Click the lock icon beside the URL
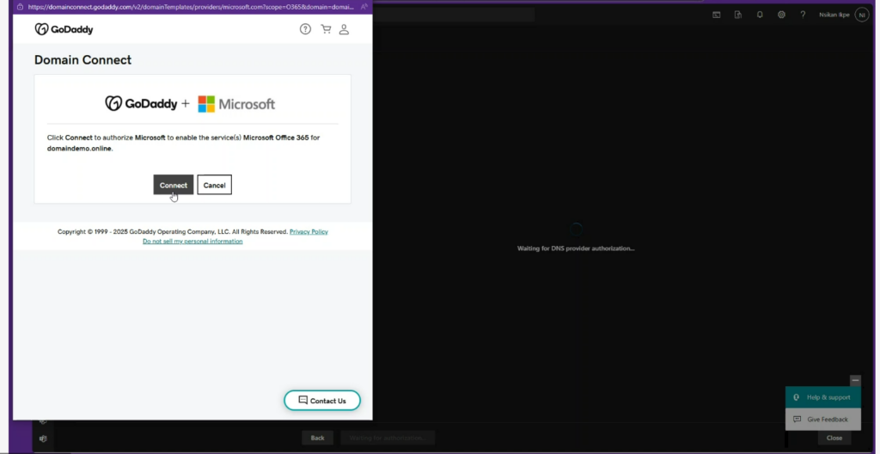This screenshot has width=880, height=454. (21, 7)
